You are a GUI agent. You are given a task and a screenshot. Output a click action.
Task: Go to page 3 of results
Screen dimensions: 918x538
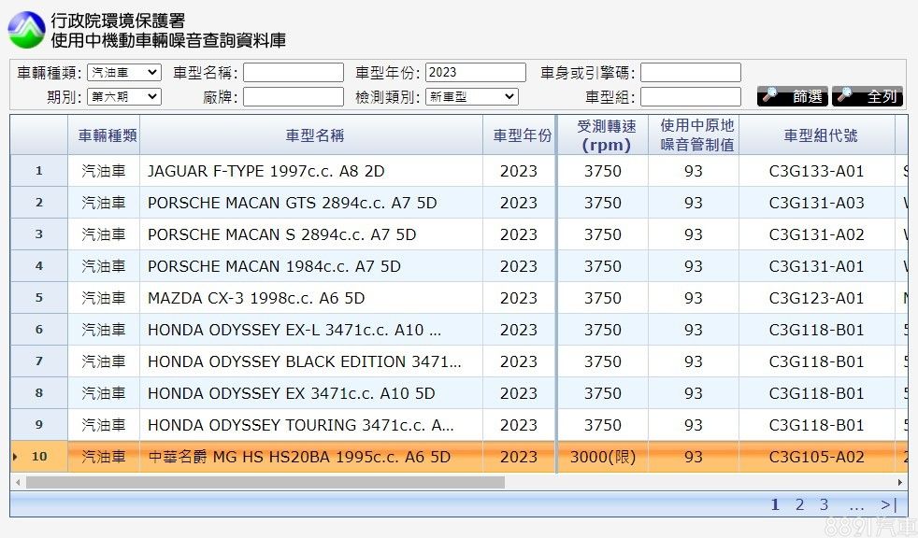pos(824,505)
